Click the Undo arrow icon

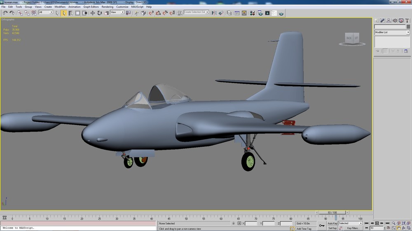[5, 13]
